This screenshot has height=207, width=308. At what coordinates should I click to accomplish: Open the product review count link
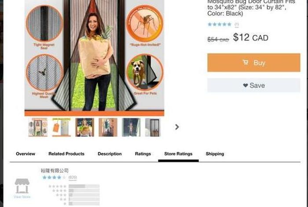(x=237, y=25)
